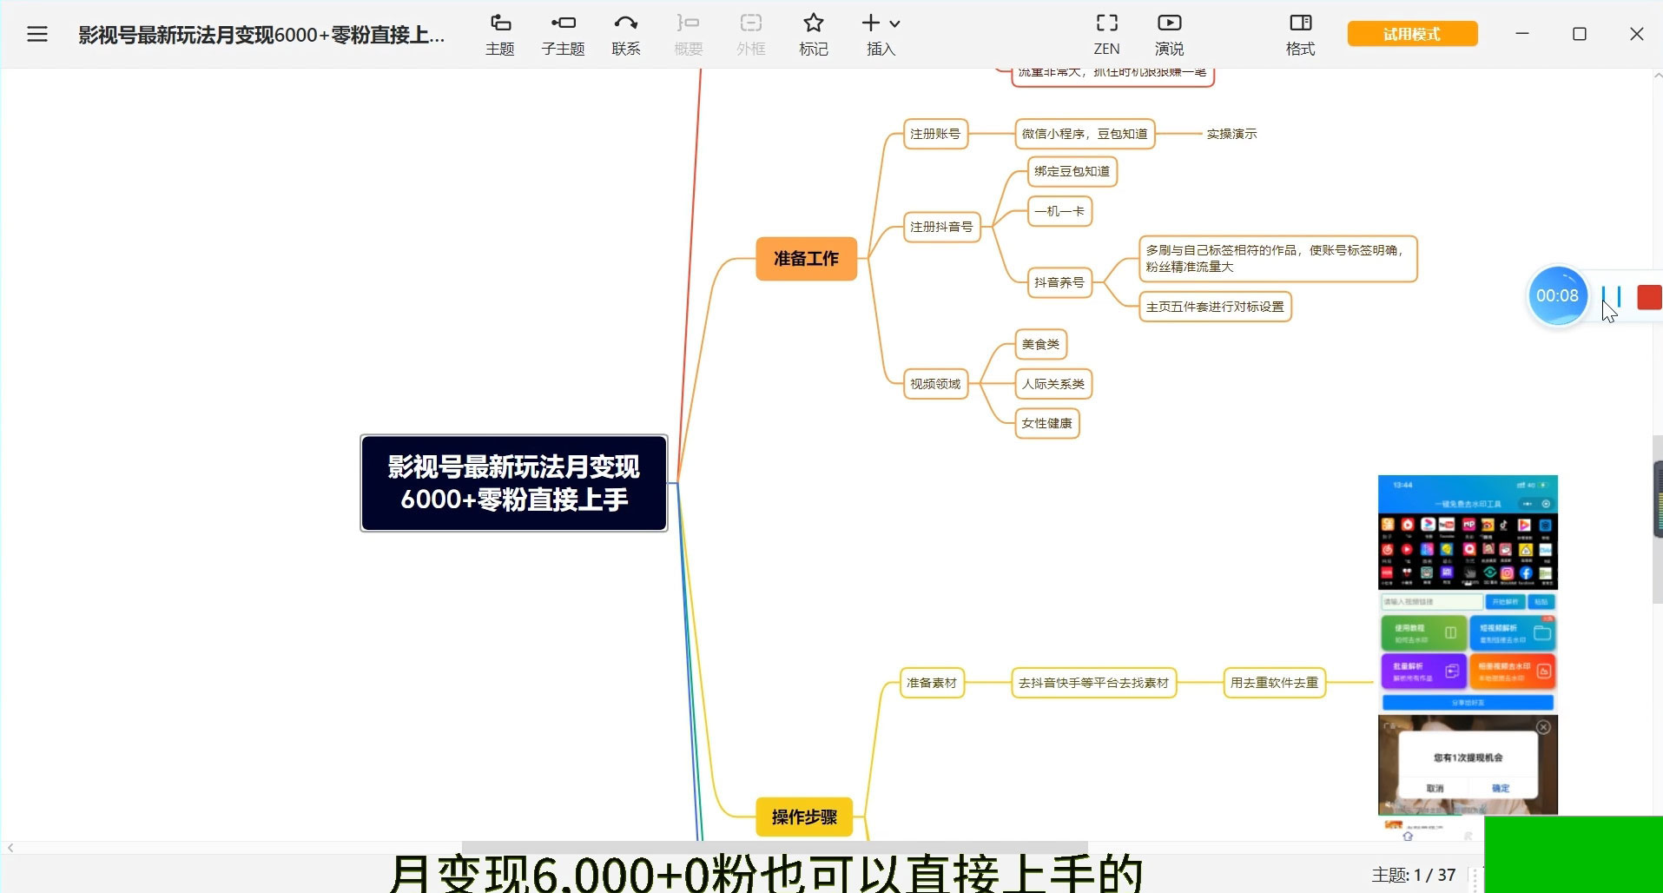Select the 抖音养号 subtopic node

coord(1059,282)
